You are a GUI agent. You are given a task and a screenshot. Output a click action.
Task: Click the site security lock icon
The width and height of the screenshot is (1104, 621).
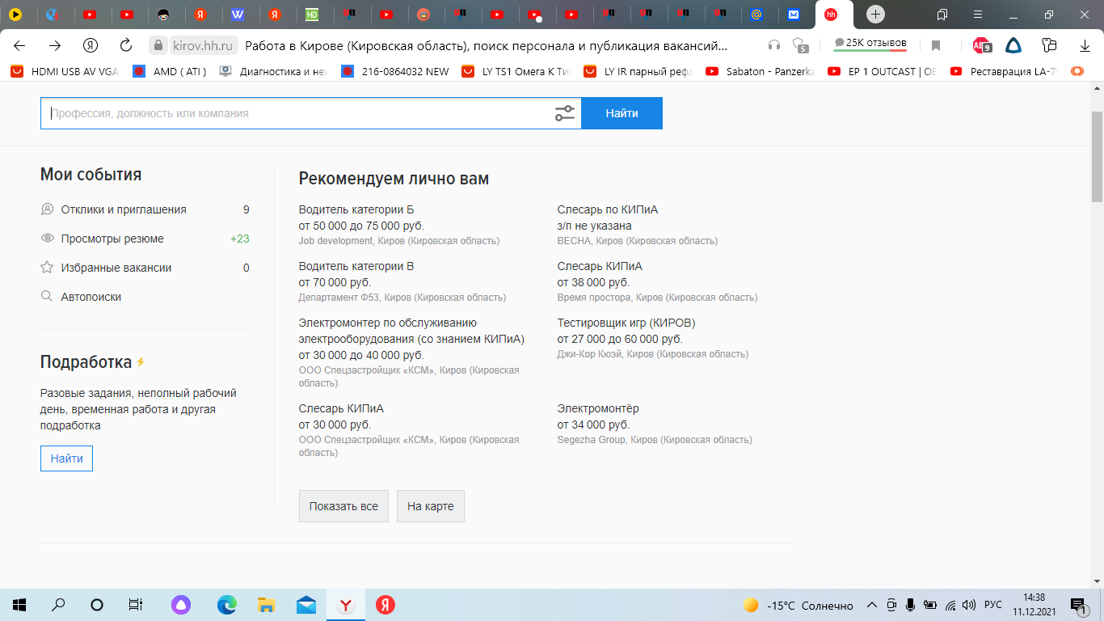[x=158, y=45]
